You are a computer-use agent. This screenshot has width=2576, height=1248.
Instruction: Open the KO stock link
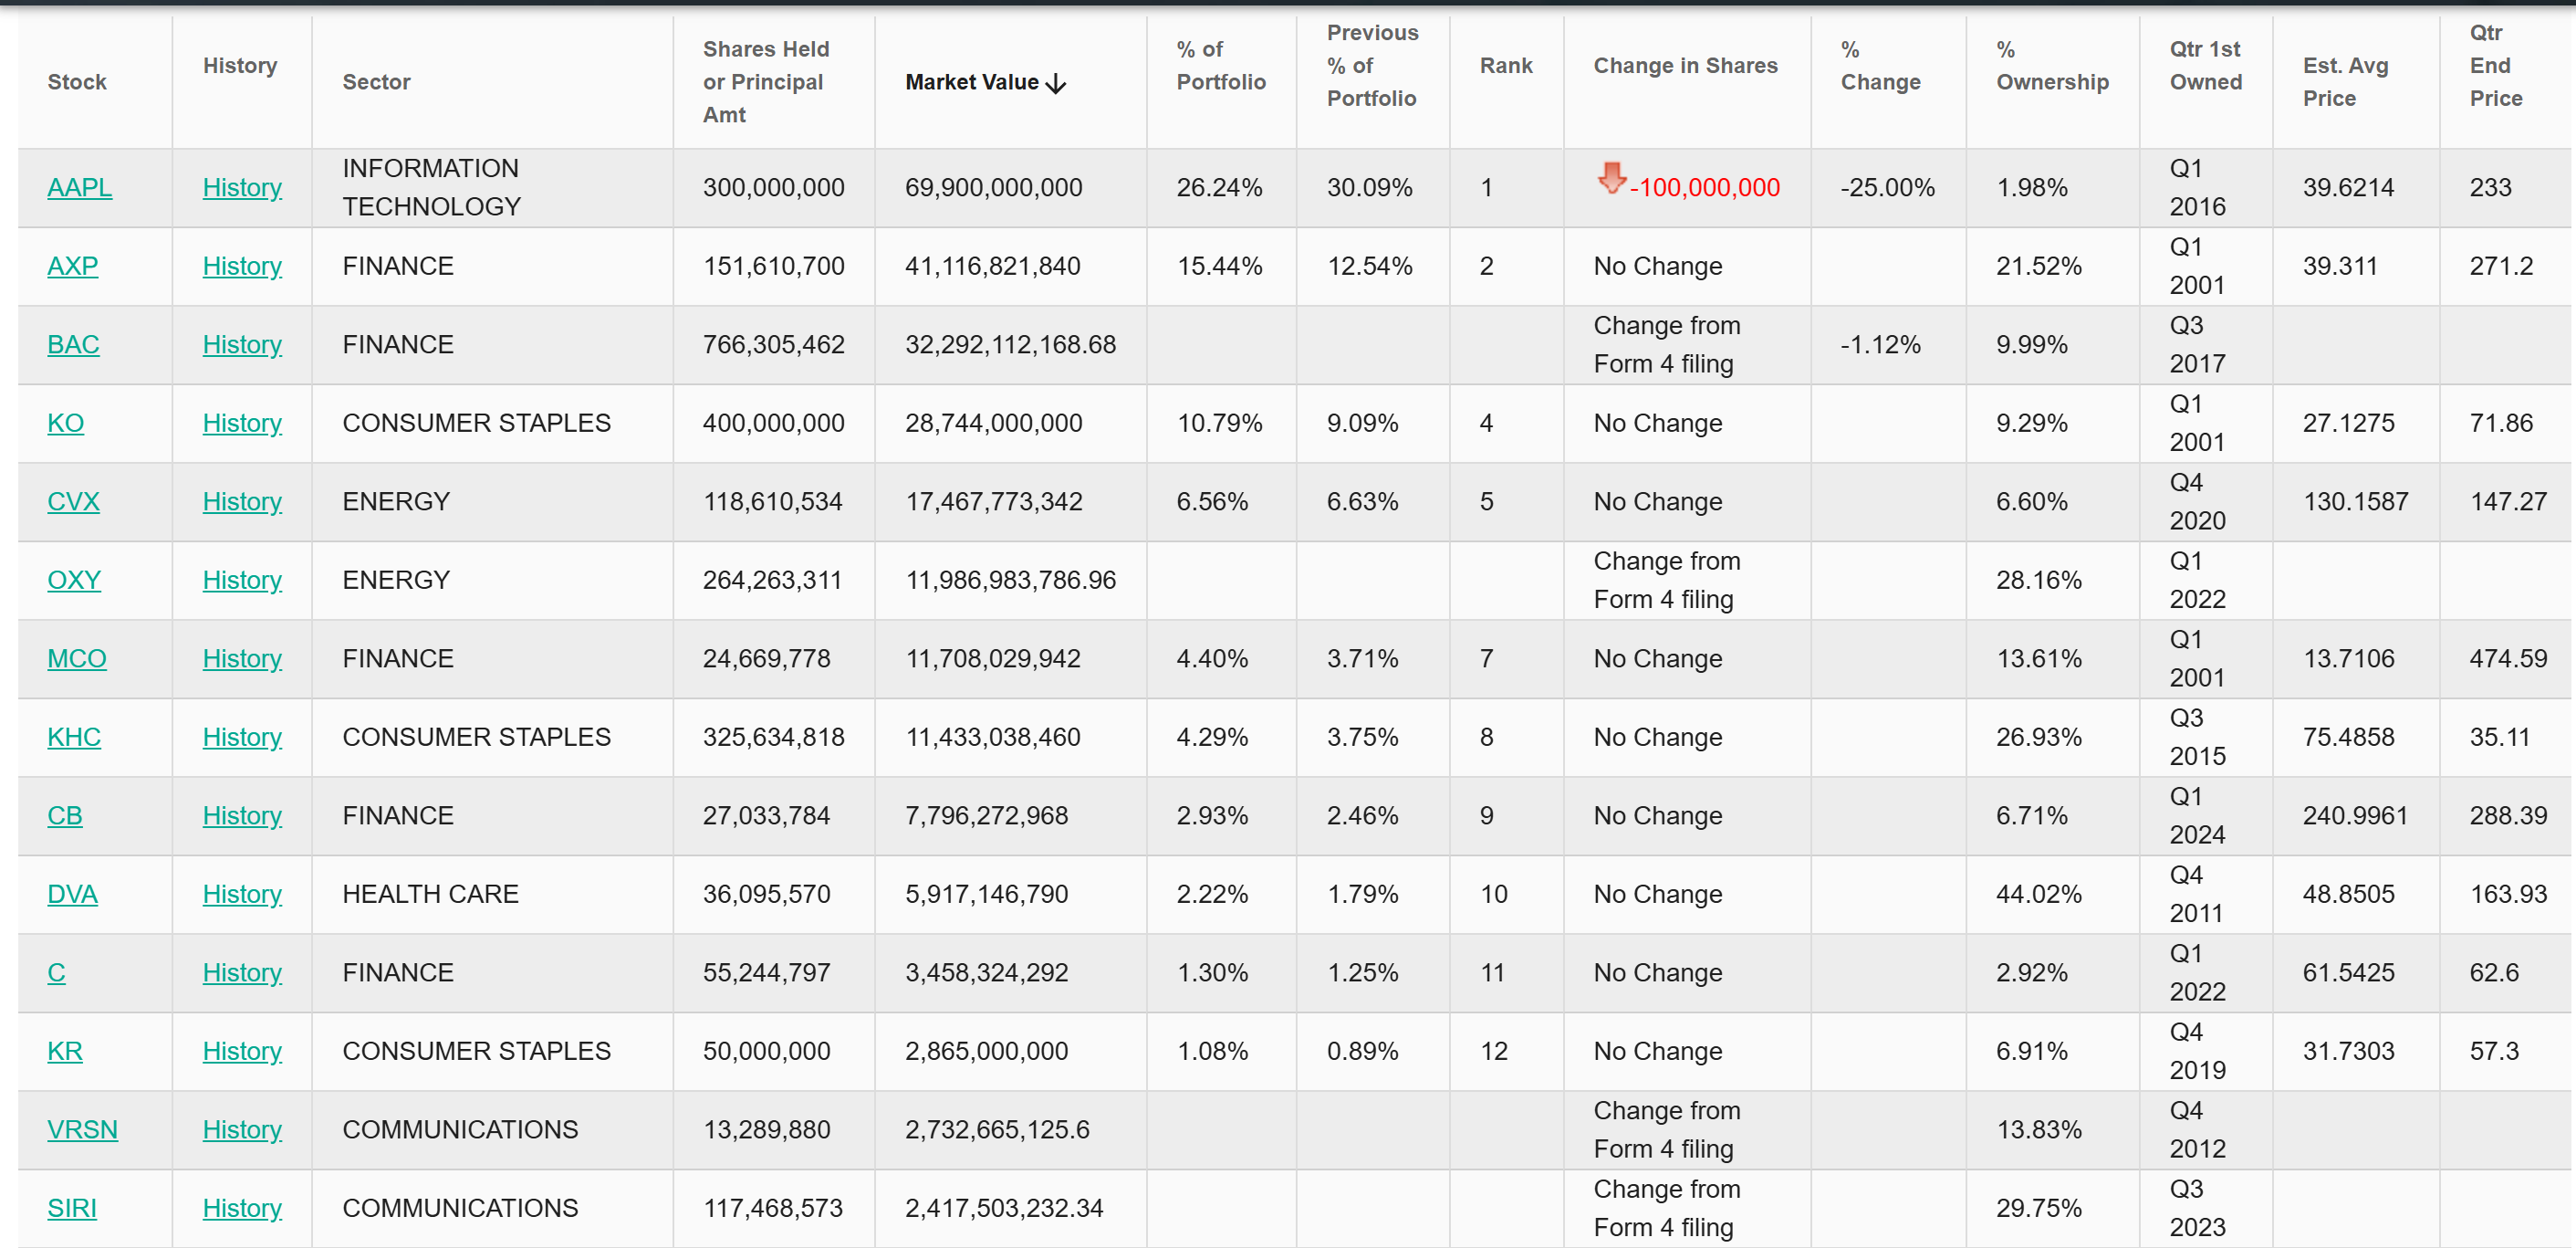pyautogui.click(x=66, y=424)
